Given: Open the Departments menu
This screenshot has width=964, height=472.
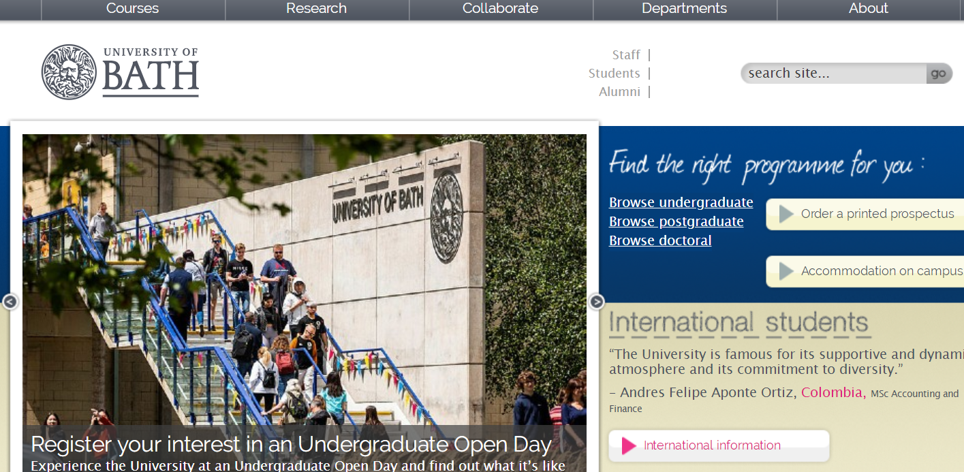Looking at the screenshot, I should [x=684, y=9].
